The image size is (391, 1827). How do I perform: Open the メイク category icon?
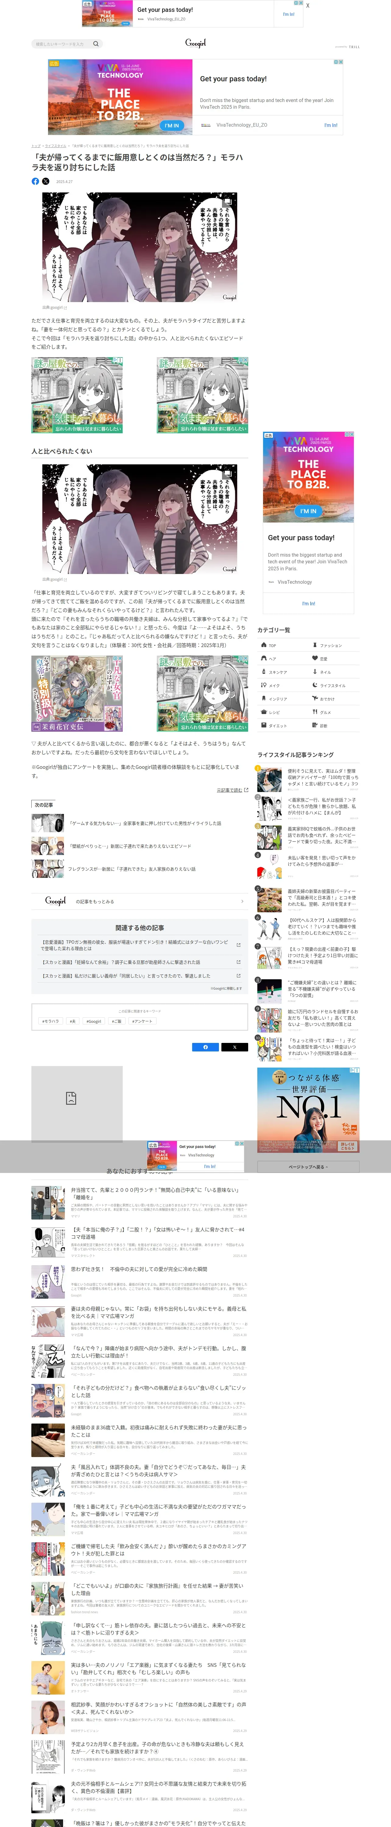[264, 685]
